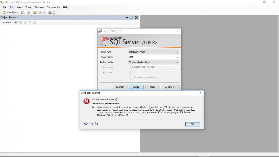Open the View menu
The width and height of the screenshot is (279, 157).
pyautogui.click(x=20, y=7)
